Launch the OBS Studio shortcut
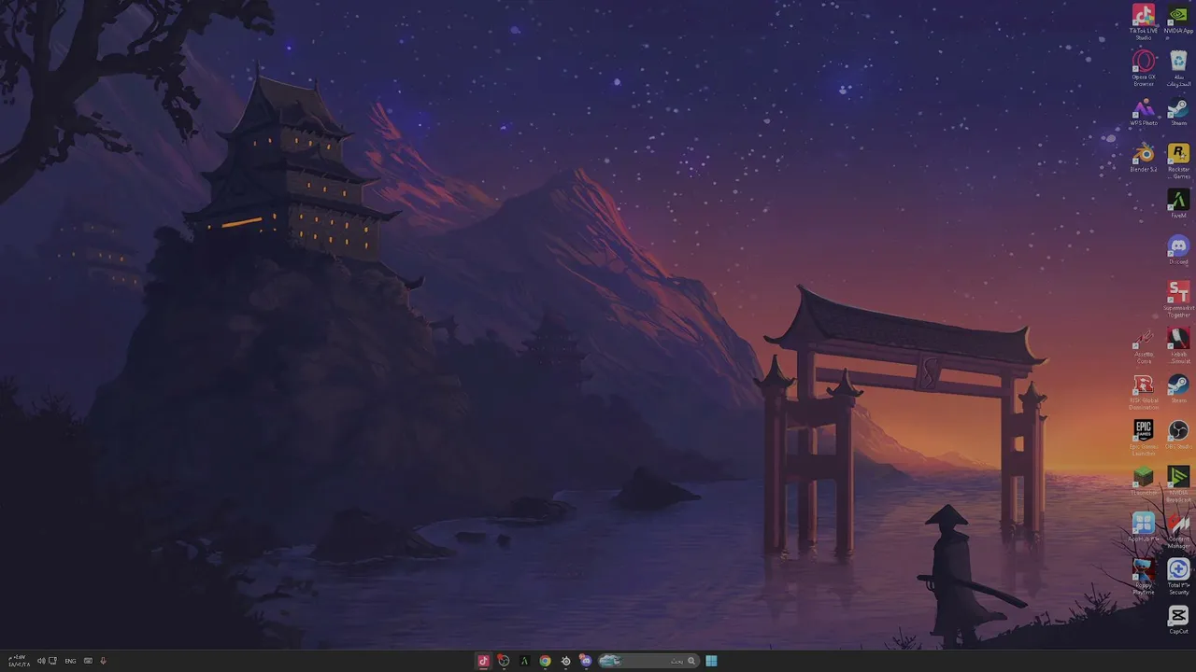This screenshot has height=672, width=1196. [x=1178, y=434]
